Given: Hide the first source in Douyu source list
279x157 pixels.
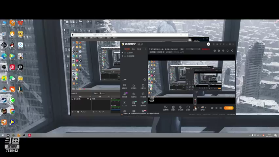Looking at the screenshot, I should [122, 53].
